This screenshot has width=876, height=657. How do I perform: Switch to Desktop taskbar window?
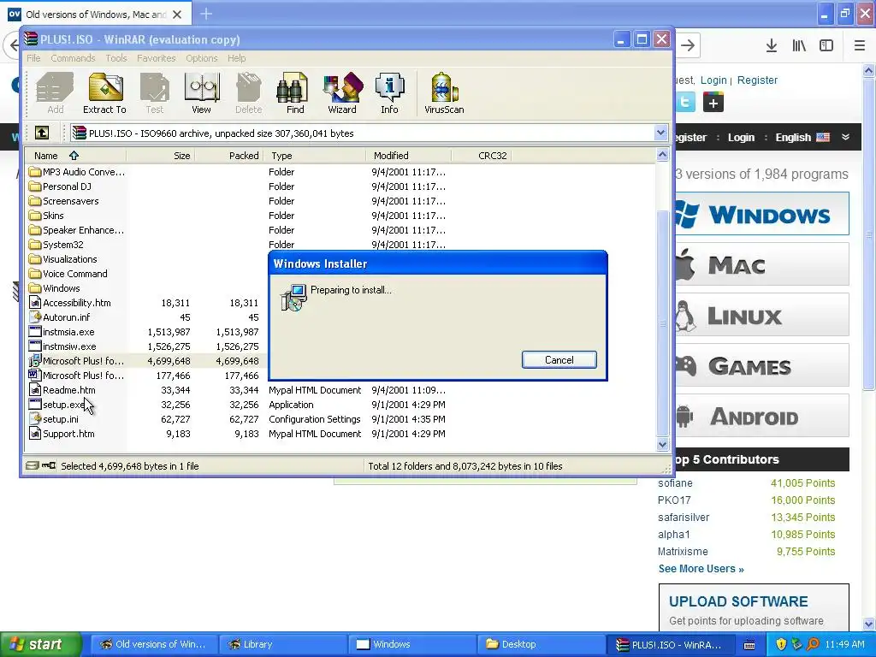(x=541, y=644)
